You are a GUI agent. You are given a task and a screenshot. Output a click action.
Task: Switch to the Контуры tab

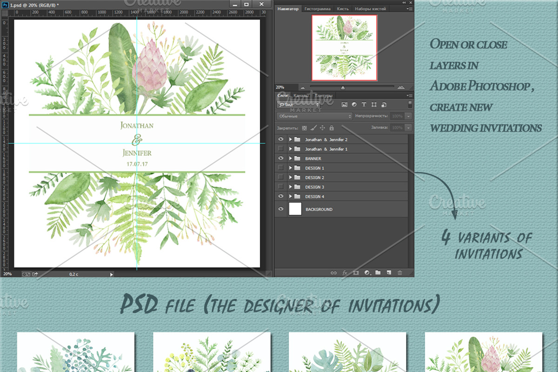tap(324, 95)
